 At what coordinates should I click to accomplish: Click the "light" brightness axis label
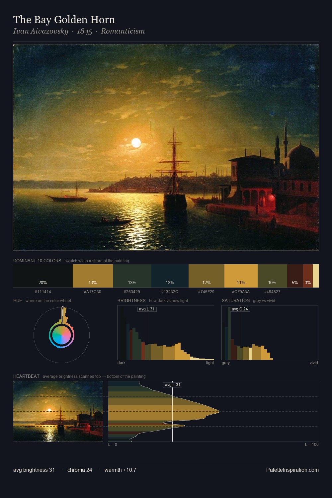(210, 363)
